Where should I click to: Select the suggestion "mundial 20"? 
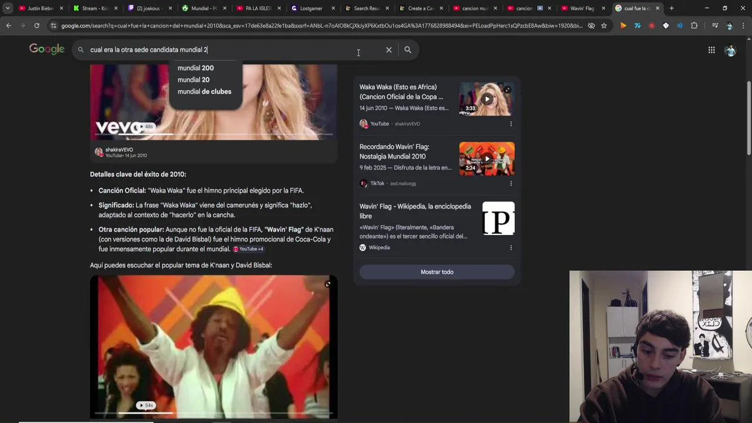coord(193,80)
